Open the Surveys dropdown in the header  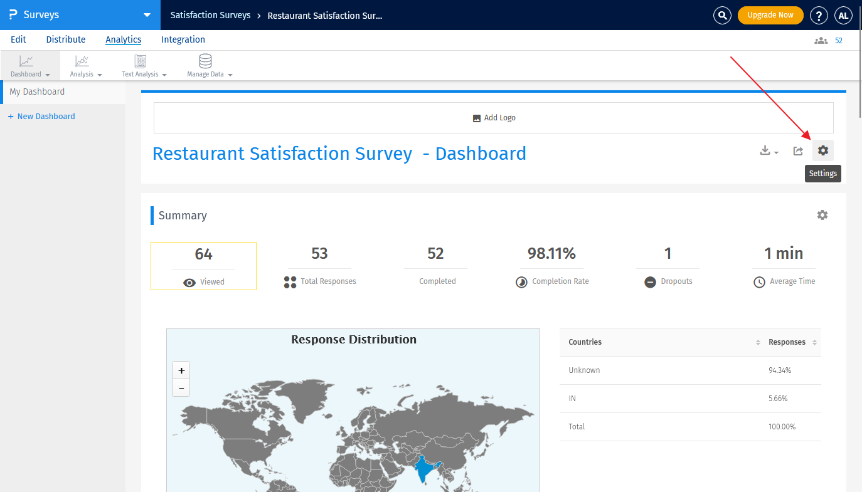[147, 14]
